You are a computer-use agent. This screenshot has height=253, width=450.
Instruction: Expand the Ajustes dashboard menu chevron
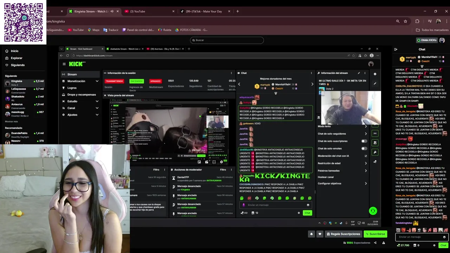tap(97, 115)
